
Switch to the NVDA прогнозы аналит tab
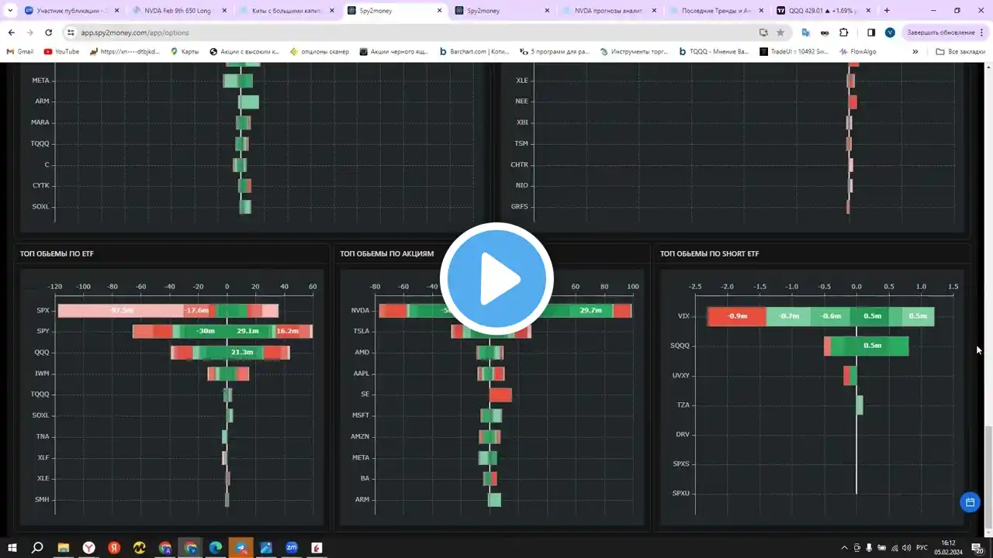[x=607, y=11]
